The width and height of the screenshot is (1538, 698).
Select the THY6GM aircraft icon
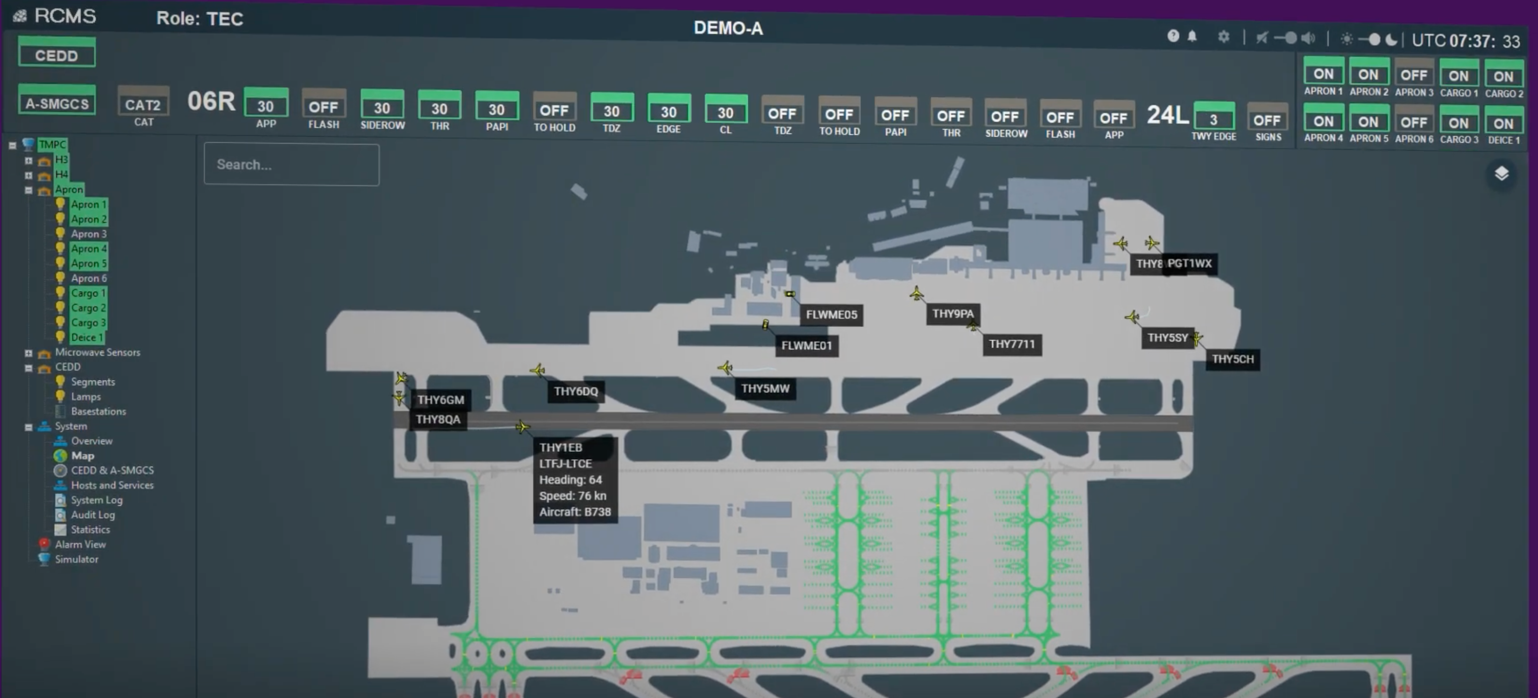pos(401,378)
